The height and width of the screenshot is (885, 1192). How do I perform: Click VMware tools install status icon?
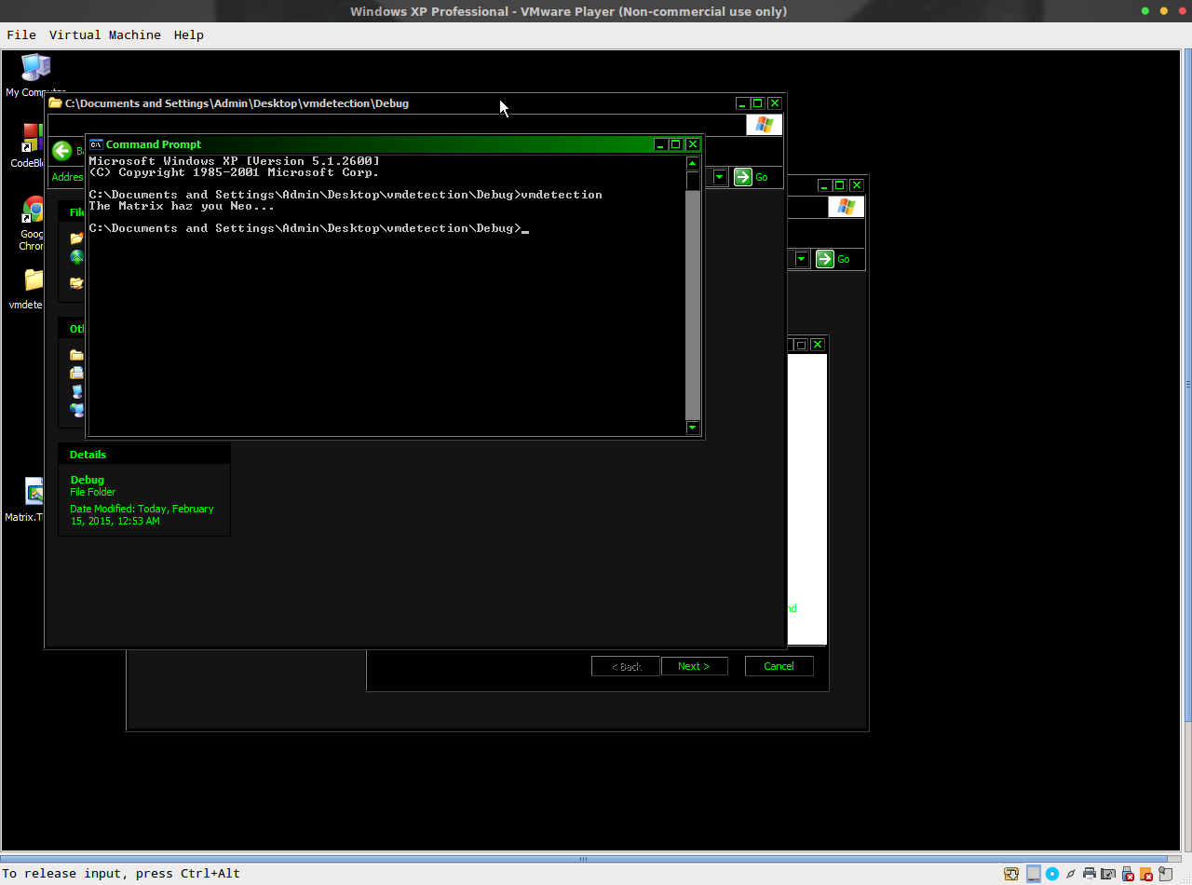point(1011,874)
